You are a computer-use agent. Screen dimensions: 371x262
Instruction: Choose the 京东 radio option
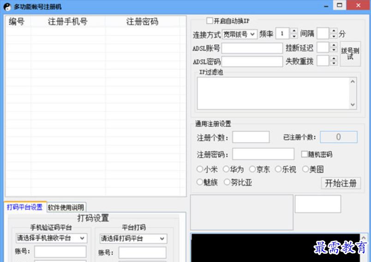pos(252,169)
